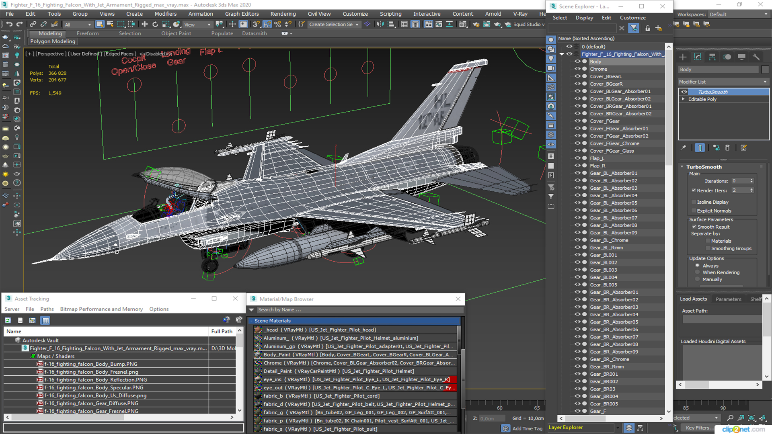The image size is (772, 434).
Task: Open the Create tab in command panel
Action: pyautogui.click(x=683, y=57)
